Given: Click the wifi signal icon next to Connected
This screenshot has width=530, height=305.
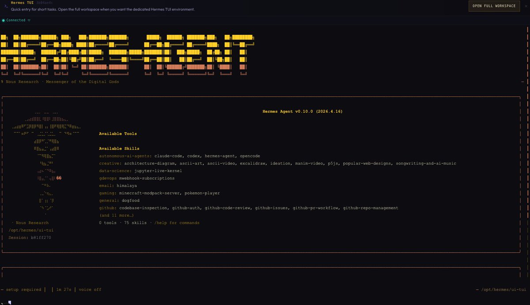Looking at the screenshot, I should pyautogui.click(x=29, y=20).
